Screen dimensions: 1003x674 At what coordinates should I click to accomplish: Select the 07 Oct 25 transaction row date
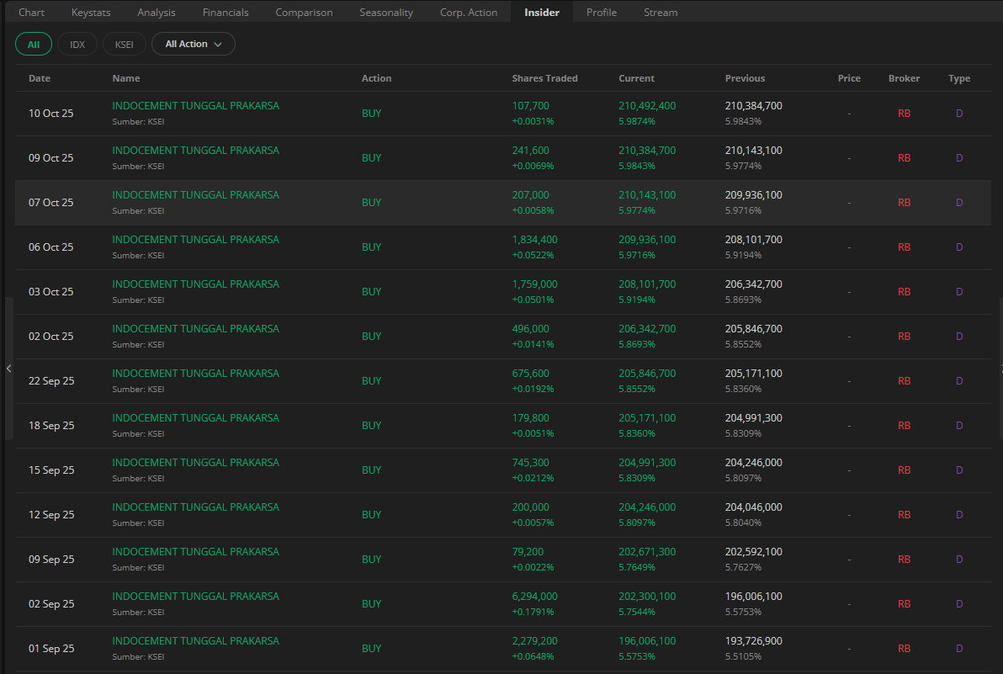pos(51,203)
